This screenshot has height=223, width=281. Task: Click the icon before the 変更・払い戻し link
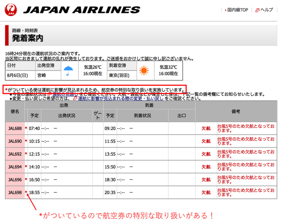[75, 98]
